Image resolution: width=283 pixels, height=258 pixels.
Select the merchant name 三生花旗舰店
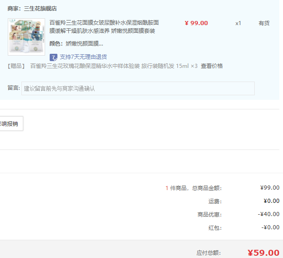(x=40, y=9)
